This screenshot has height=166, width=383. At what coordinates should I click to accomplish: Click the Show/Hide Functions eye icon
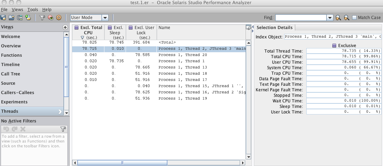tap(51, 18)
